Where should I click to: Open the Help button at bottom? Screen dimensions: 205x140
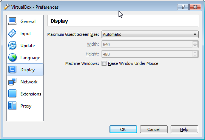pyautogui.click(x=184, y=129)
